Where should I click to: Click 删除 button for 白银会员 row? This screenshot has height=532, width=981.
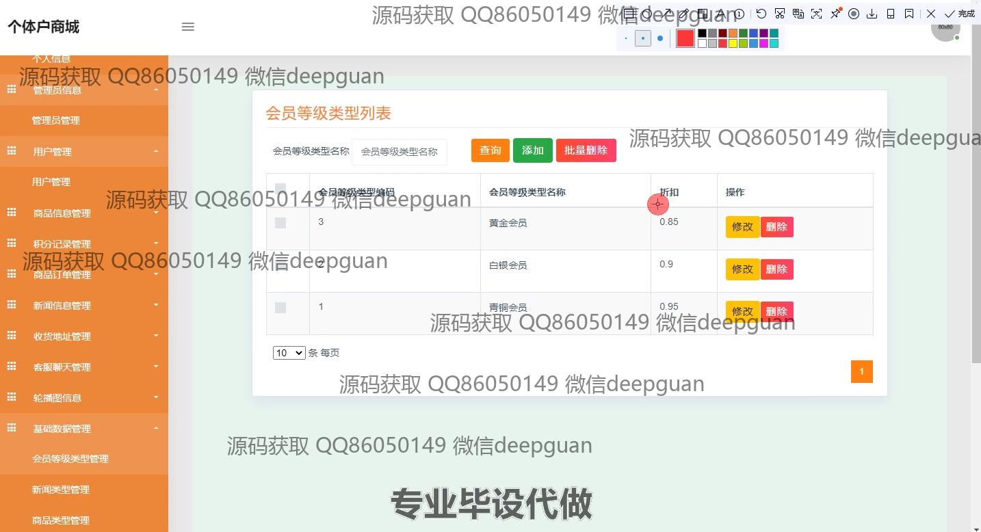[x=776, y=269]
